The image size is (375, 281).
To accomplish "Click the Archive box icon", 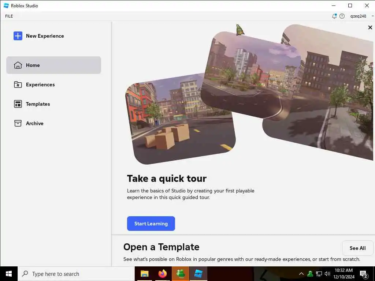I will (18, 123).
